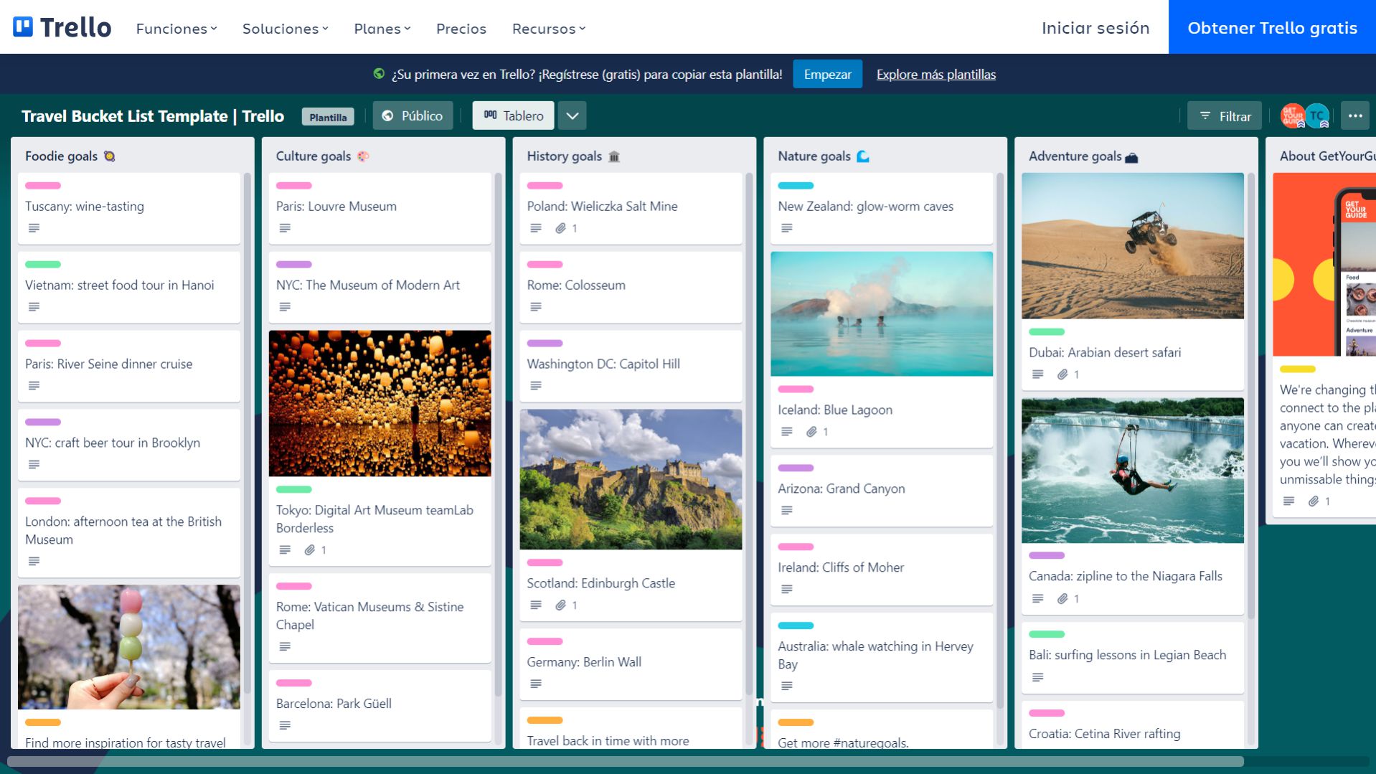Click the globe icon in the signup banner
Viewport: 1376px width, 774px height.
[379, 73]
